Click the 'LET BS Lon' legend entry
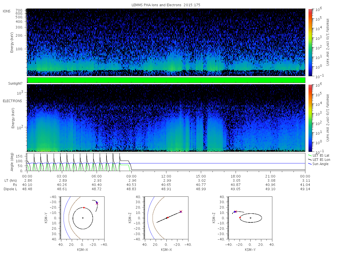The height and width of the screenshot is (254, 339). (x=319, y=160)
